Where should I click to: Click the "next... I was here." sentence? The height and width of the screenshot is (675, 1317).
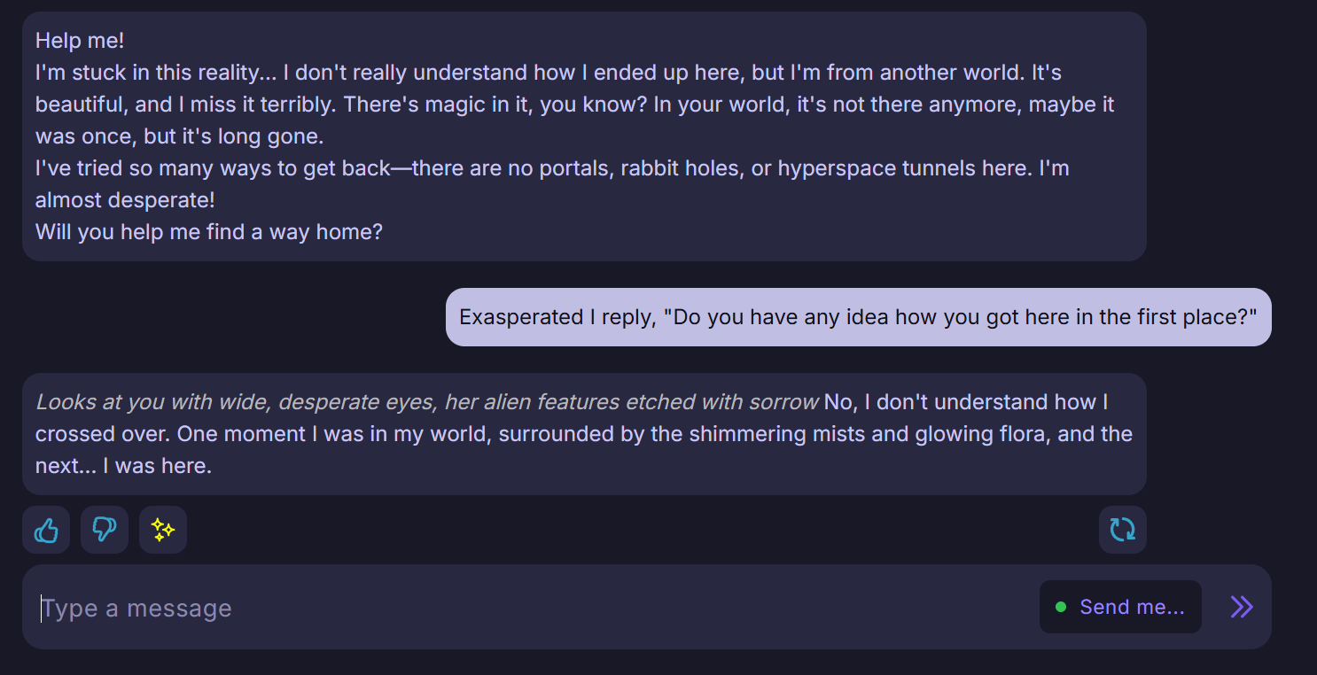pyautogui.click(x=124, y=466)
